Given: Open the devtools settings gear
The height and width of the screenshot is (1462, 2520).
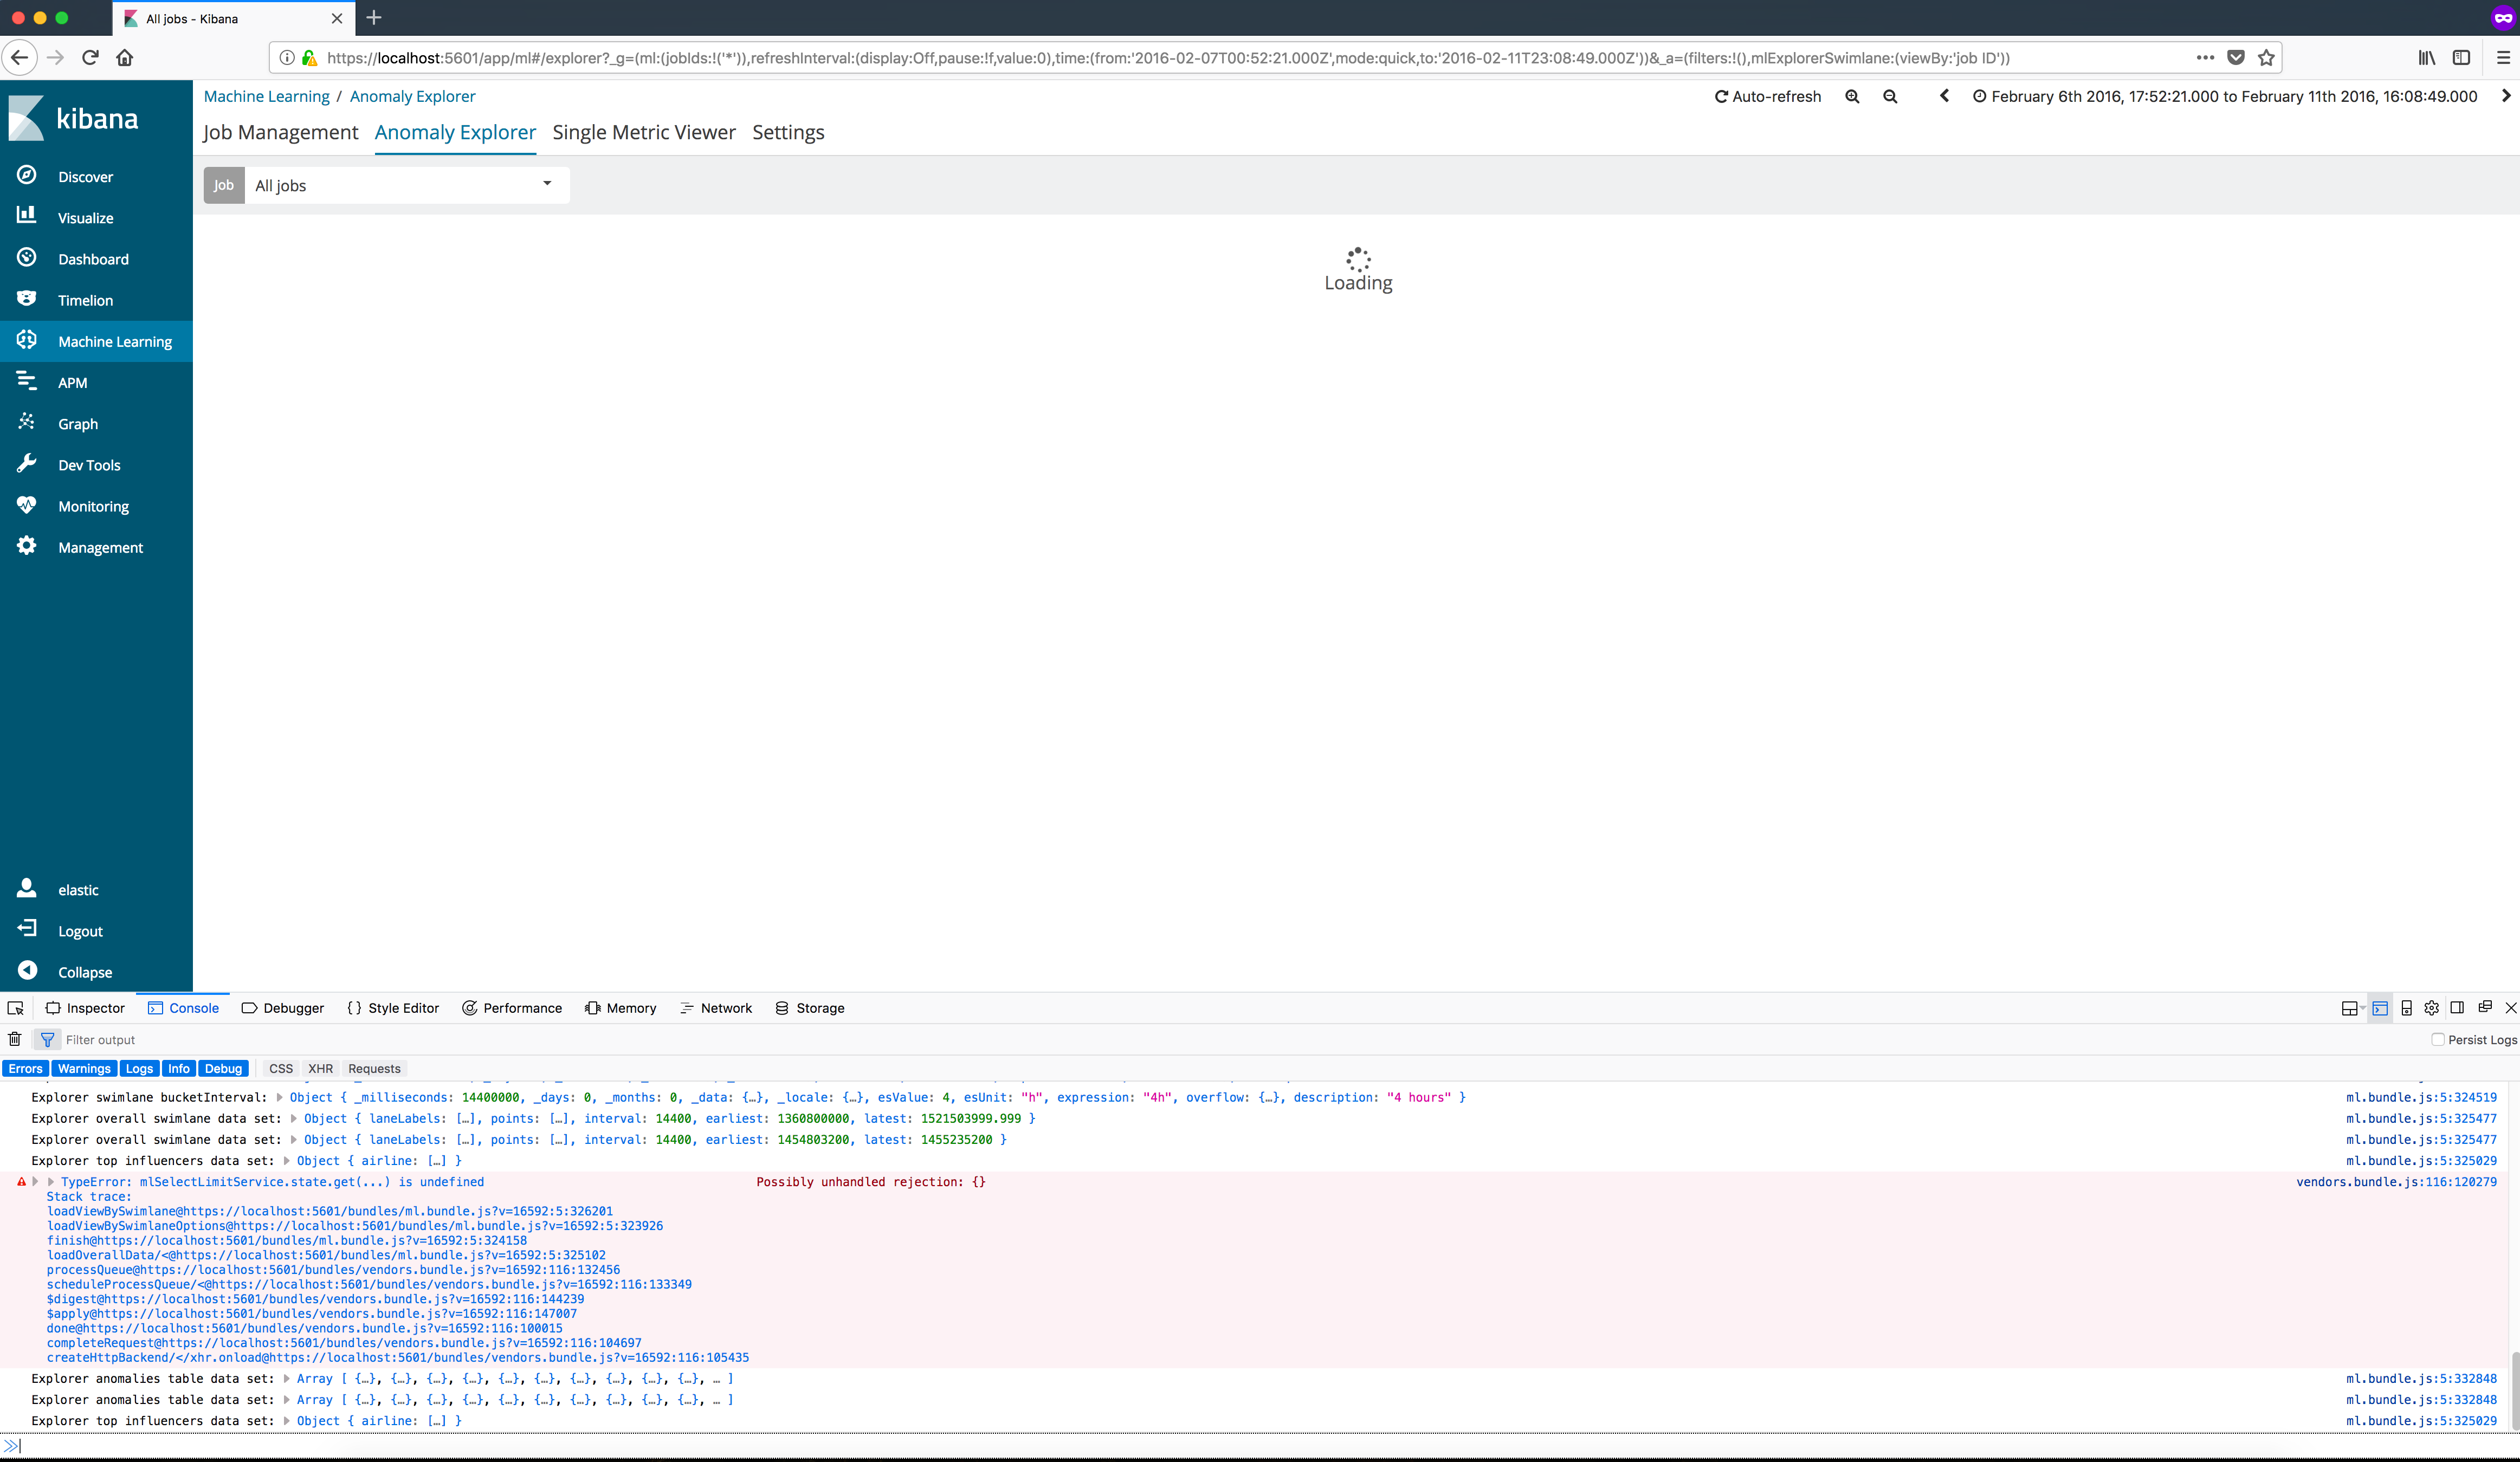Looking at the screenshot, I should coord(2432,1008).
